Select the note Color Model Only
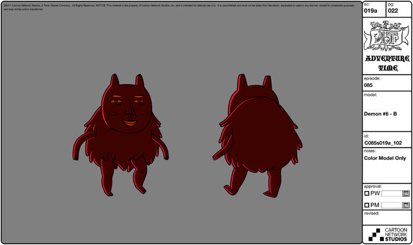 [385, 158]
